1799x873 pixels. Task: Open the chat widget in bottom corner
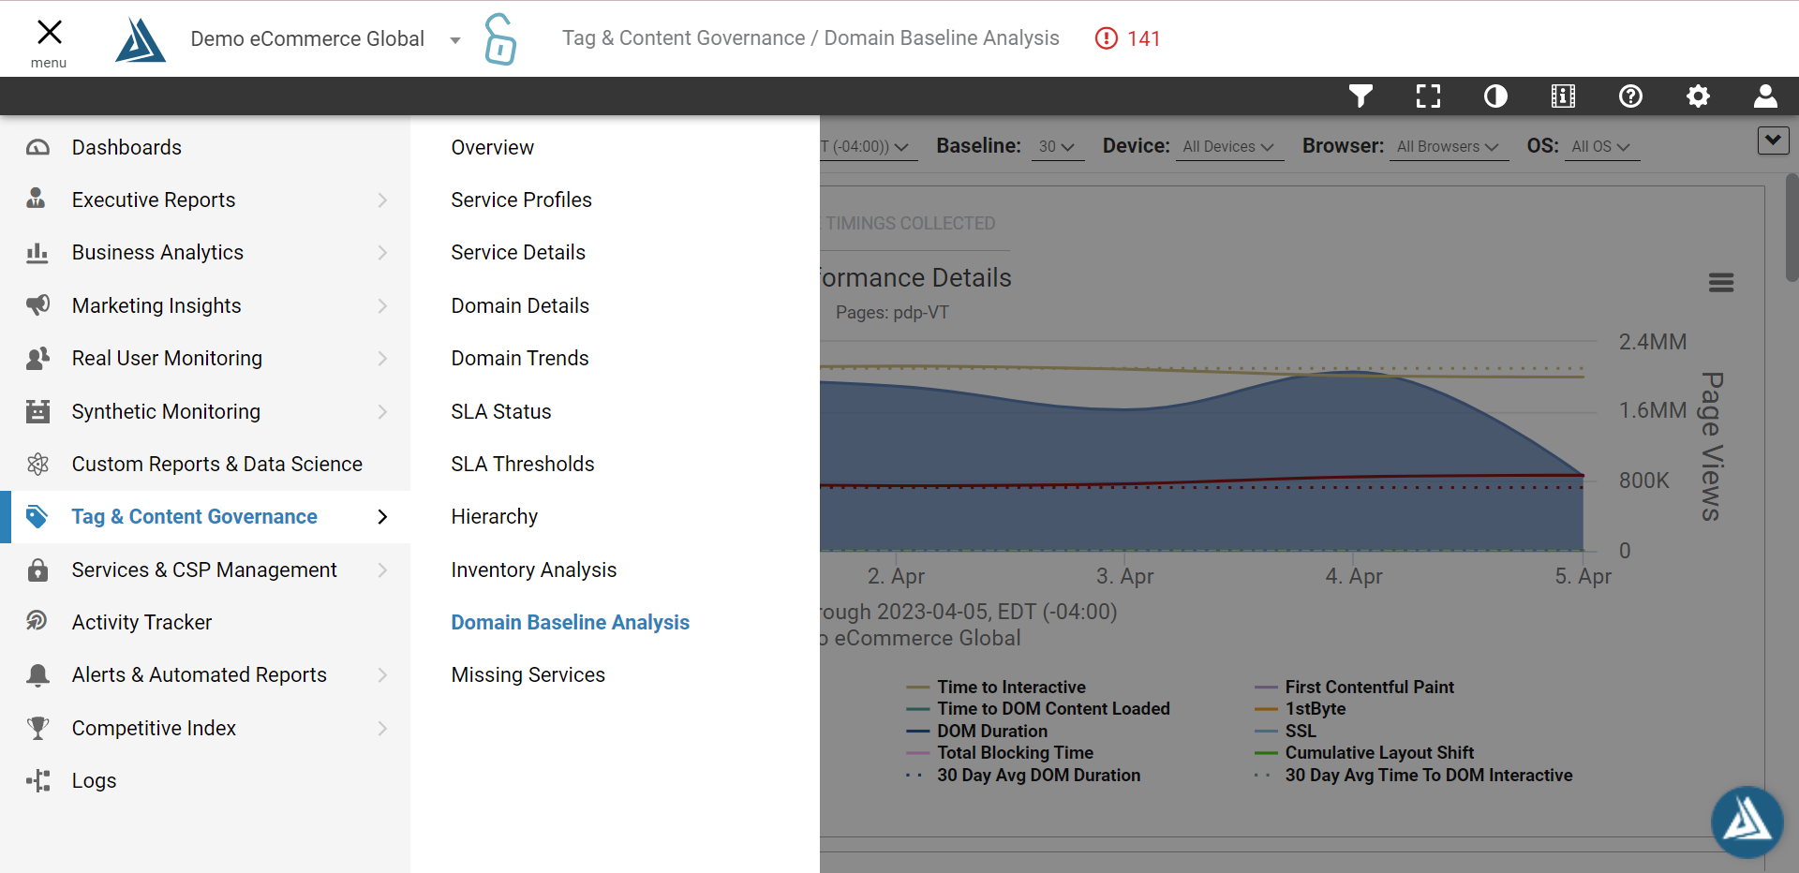(1747, 821)
